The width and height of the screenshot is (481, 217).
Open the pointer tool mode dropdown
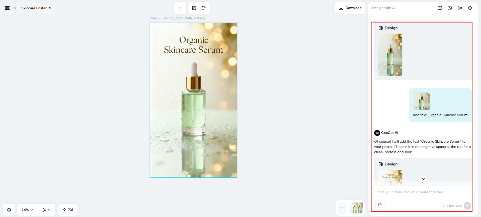[46, 210]
